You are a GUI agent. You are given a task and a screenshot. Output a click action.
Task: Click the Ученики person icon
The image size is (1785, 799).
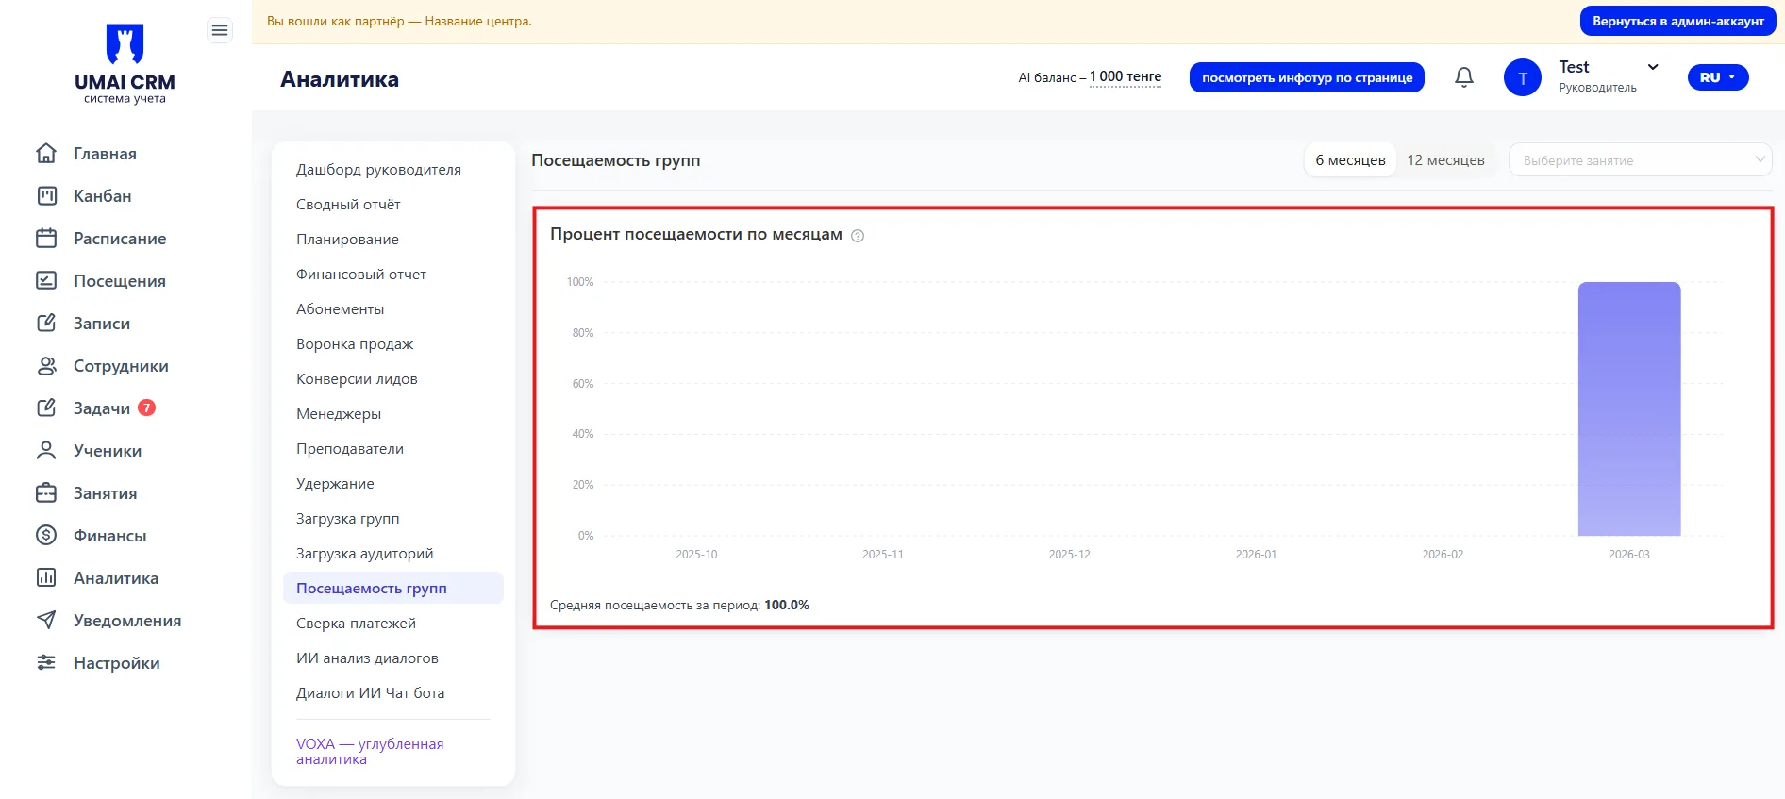46,450
